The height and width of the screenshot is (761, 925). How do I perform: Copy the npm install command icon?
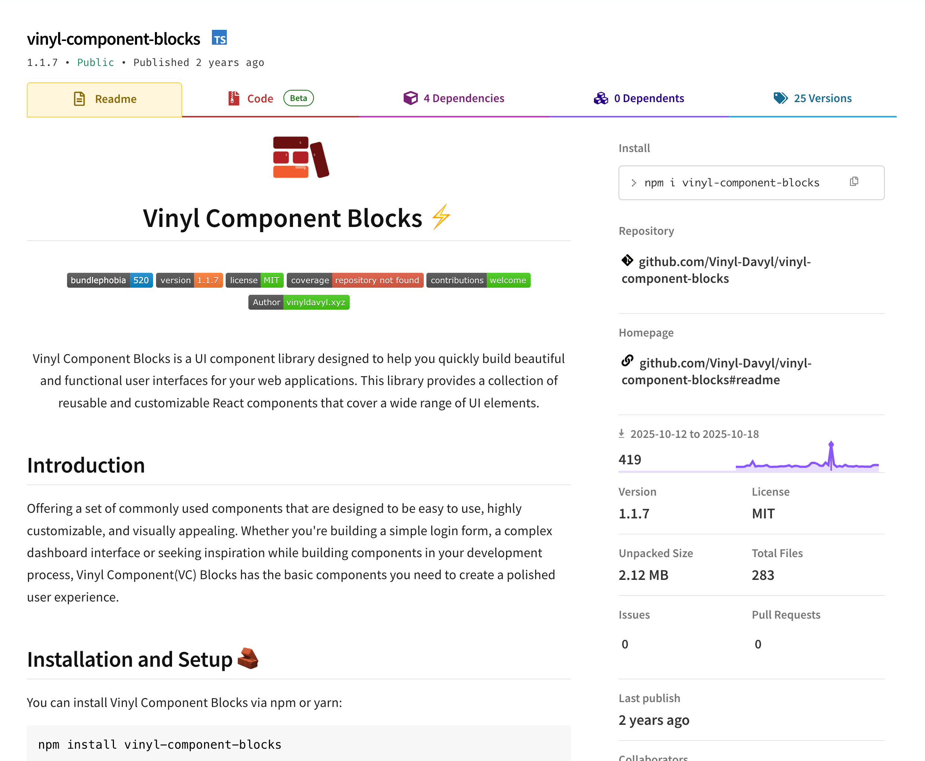pyautogui.click(x=854, y=181)
